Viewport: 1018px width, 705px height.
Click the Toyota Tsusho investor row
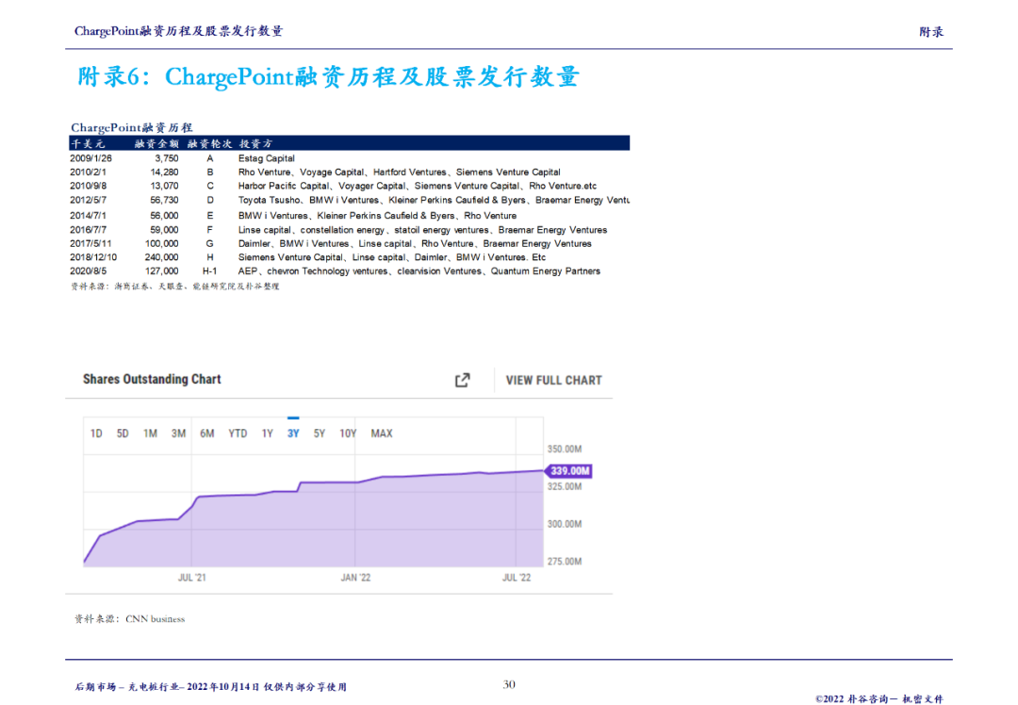434,200
